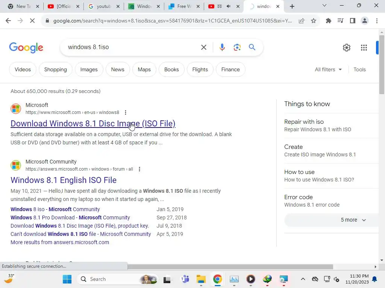Viewport: 385px width, 288px height.
Task: Search by image with Lens icon
Action: (237, 47)
